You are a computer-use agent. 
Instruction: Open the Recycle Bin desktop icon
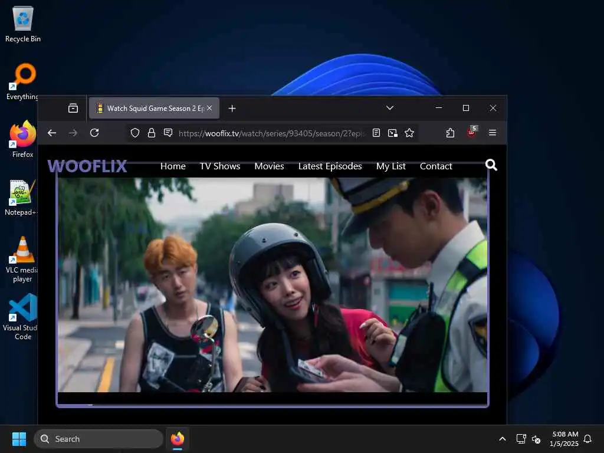point(23,24)
